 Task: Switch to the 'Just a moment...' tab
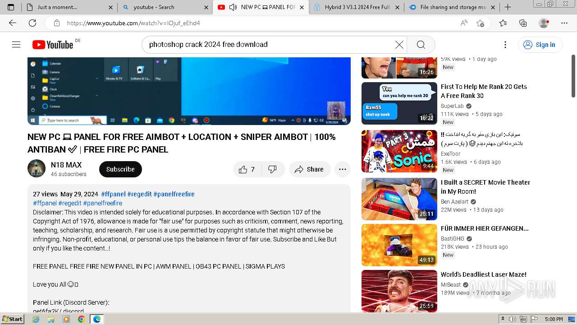tap(70, 7)
